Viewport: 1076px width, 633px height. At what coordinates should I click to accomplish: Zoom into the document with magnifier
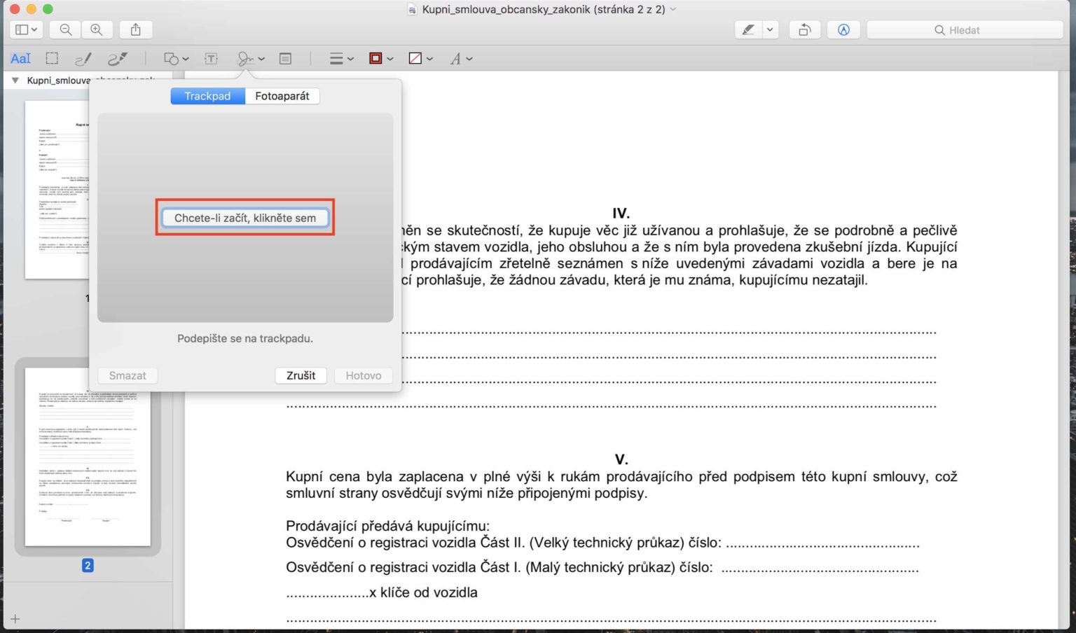[97, 29]
